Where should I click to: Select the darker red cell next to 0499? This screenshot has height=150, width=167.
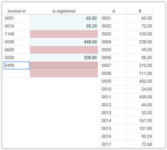pos(64,65)
